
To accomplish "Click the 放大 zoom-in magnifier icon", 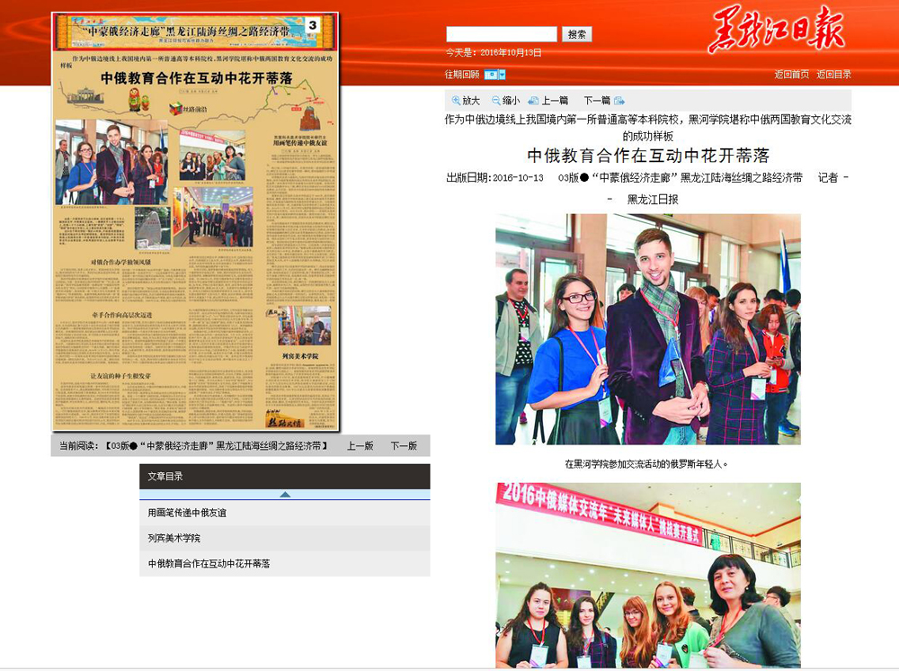I will 457,101.
